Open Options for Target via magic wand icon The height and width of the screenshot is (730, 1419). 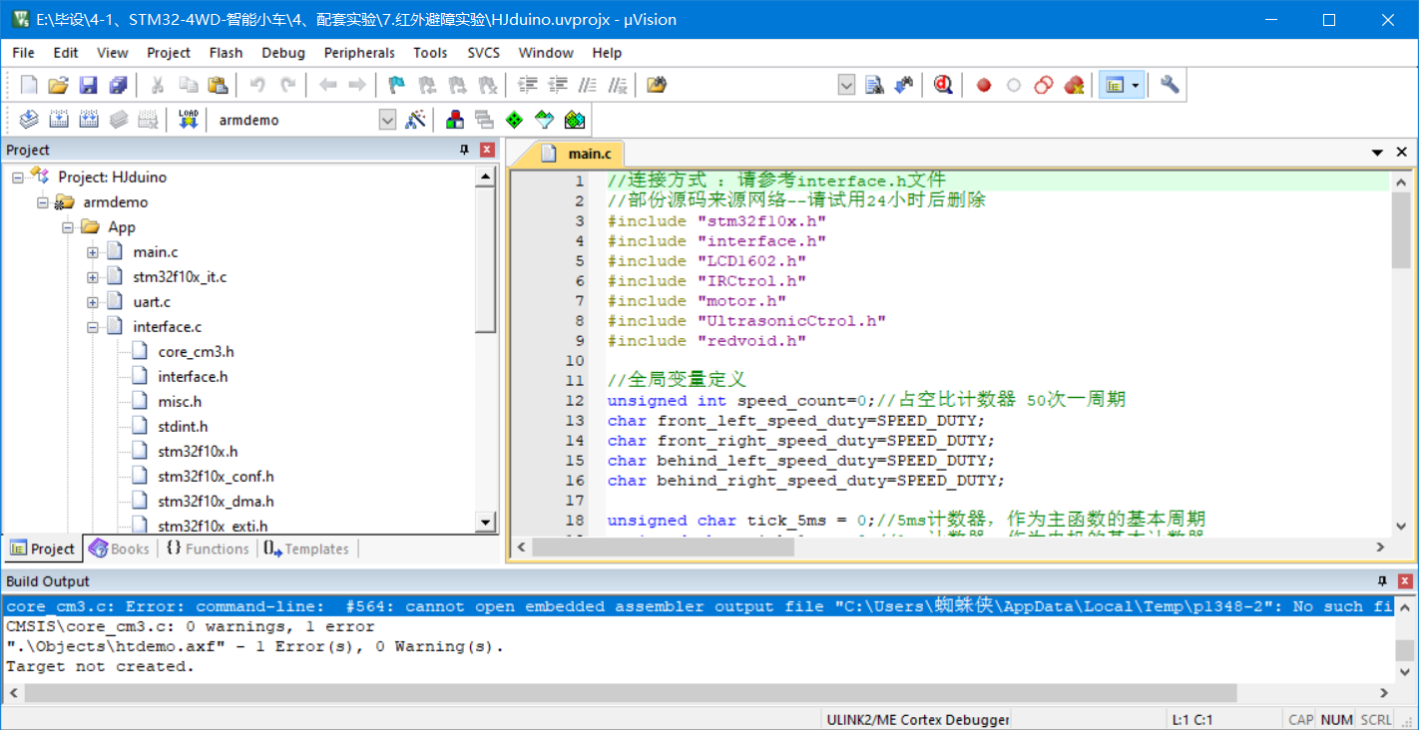(x=416, y=119)
